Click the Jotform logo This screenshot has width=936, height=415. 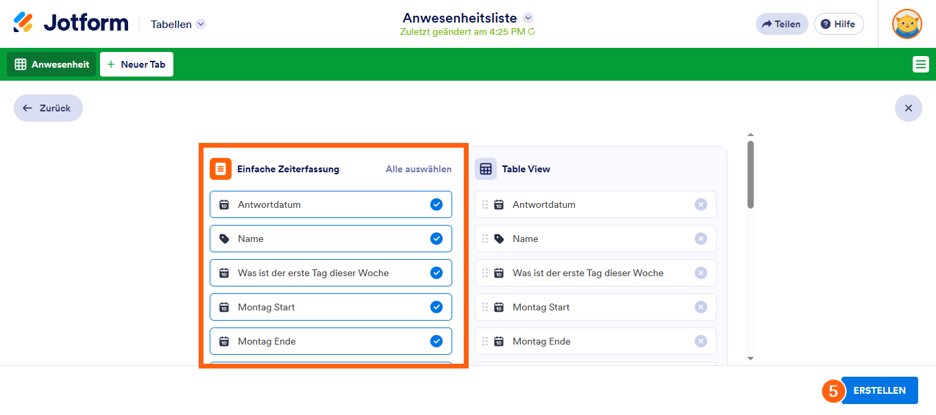[x=71, y=23]
